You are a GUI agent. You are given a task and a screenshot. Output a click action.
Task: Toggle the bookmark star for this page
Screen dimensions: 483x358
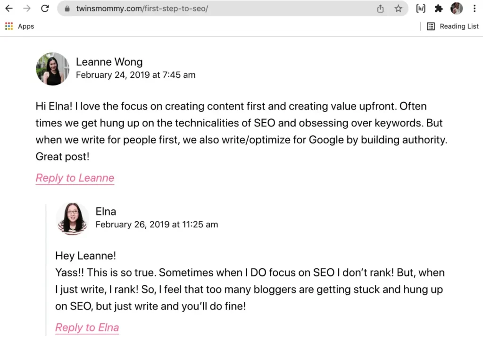(398, 8)
